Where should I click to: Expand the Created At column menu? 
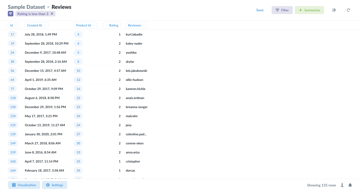coord(36,25)
